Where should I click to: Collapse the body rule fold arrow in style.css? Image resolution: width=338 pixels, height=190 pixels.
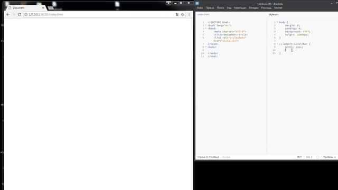[x=277, y=22]
